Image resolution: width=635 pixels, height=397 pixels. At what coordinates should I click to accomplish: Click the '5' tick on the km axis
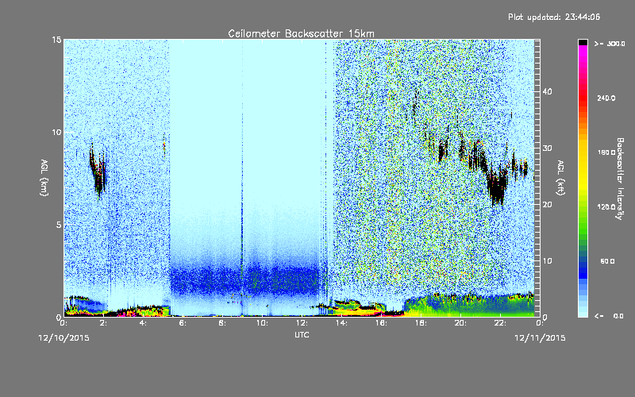point(59,225)
